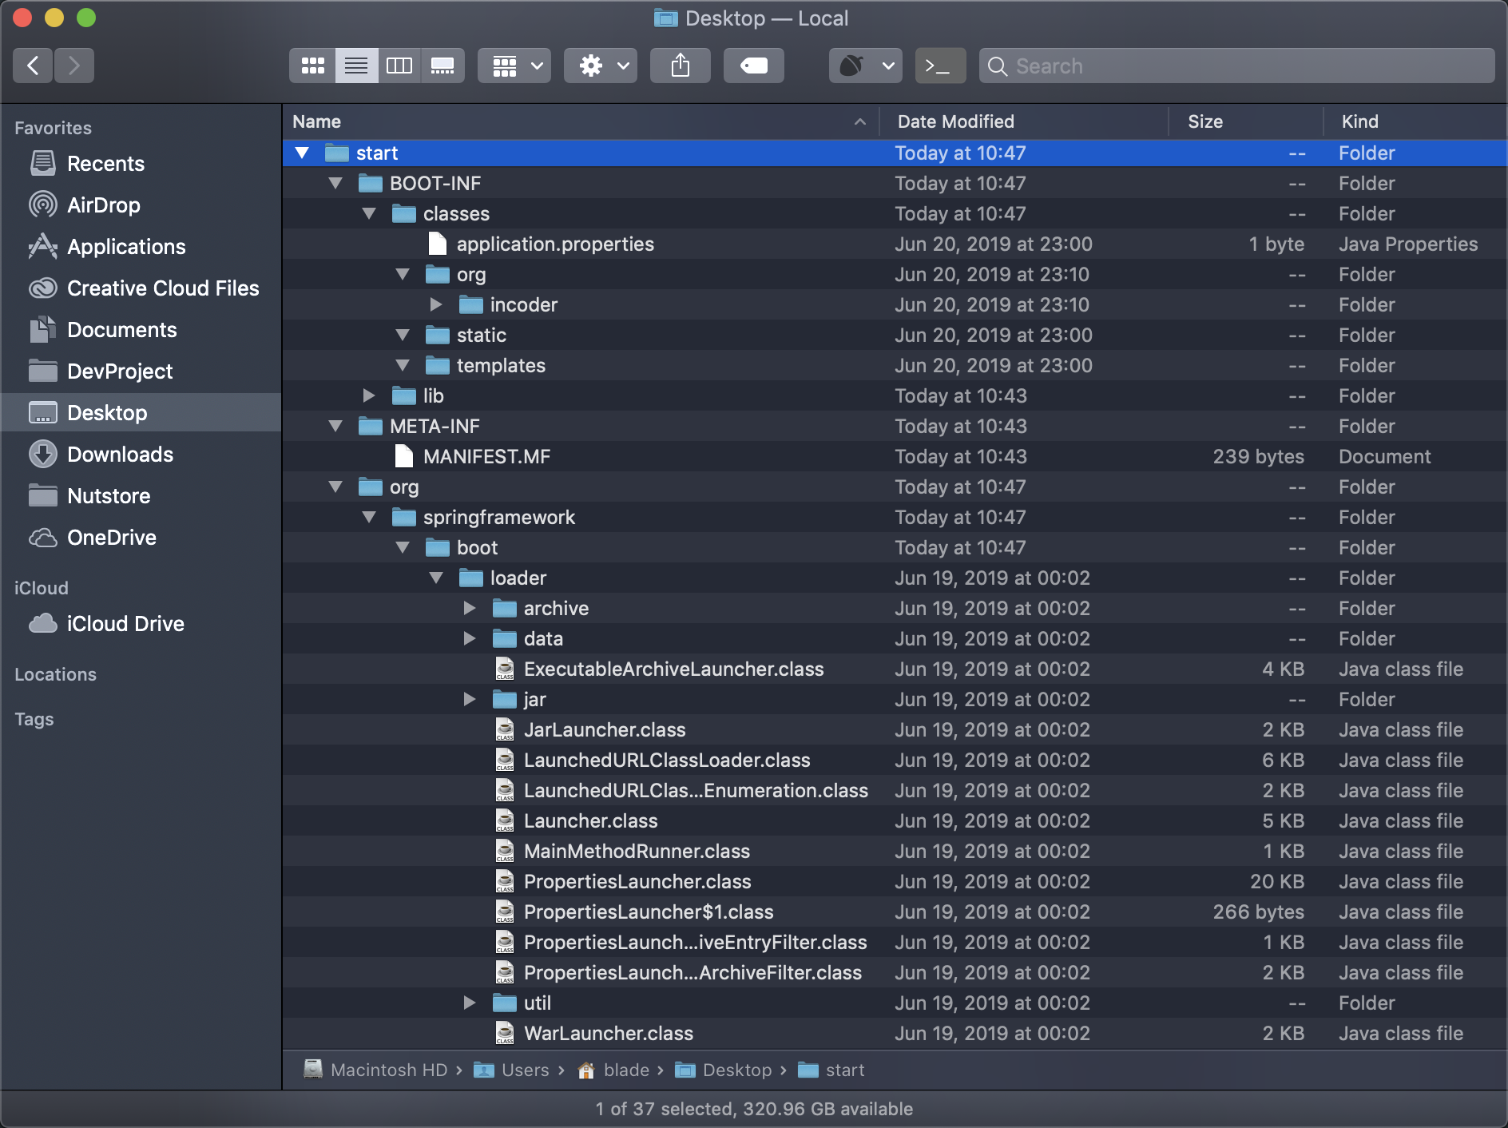
Task: Click the Share toolbar button
Action: [x=681, y=66]
